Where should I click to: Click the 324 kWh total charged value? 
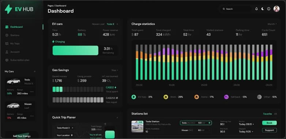pyautogui.click(x=163, y=35)
